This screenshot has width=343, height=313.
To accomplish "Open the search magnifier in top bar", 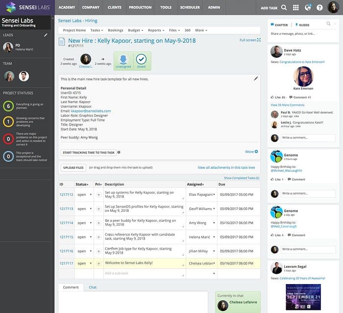I will click(284, 7).
